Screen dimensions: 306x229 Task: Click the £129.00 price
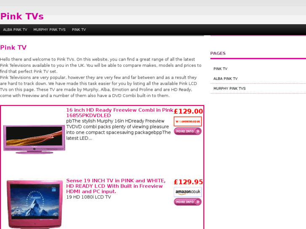point(188,111)
